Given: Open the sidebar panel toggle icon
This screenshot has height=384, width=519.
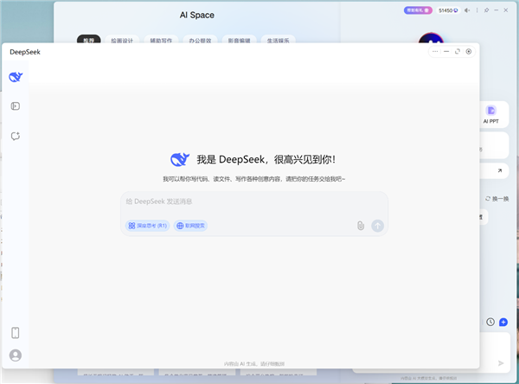Looking at the screenshot, I should (16, 106).
